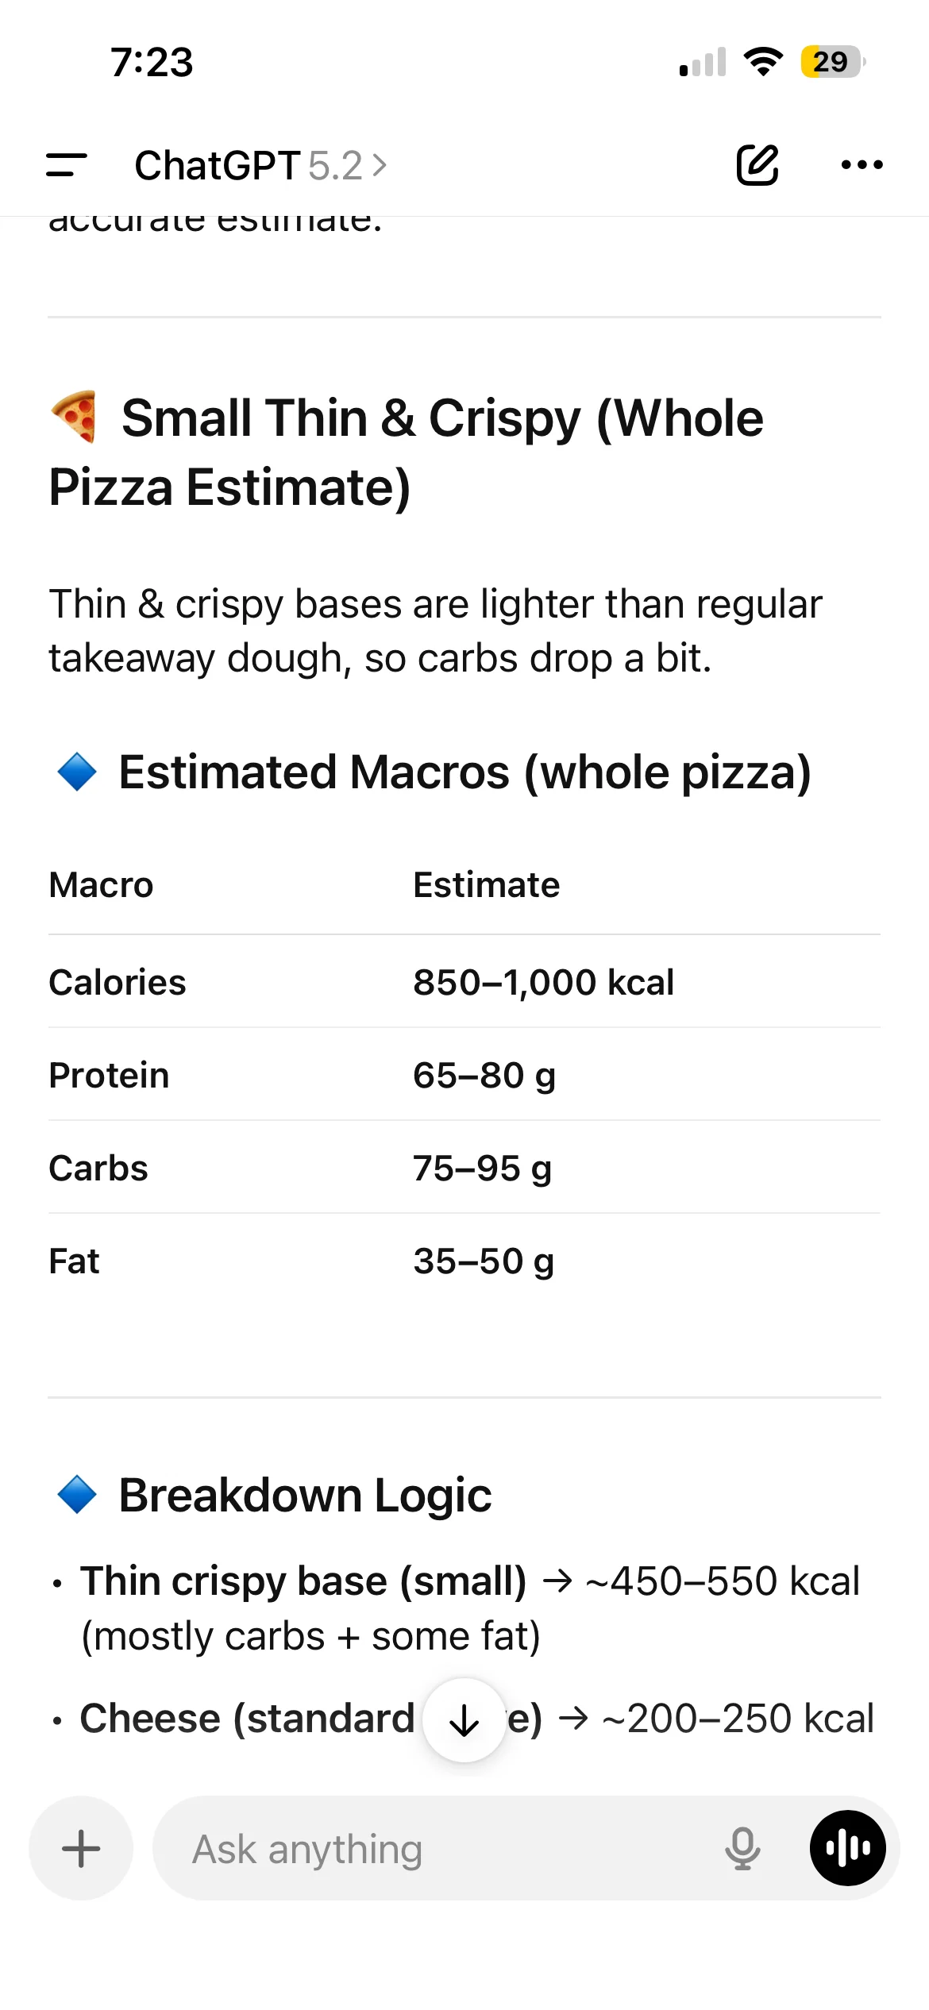Open the ChatGPT 5.2 model selector

click(248, 166)
